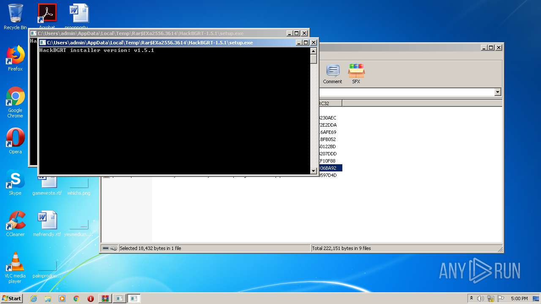This screenshot has width=541, height=304.
Task: Select whichs.png desktop file
Action: point(79,185)
